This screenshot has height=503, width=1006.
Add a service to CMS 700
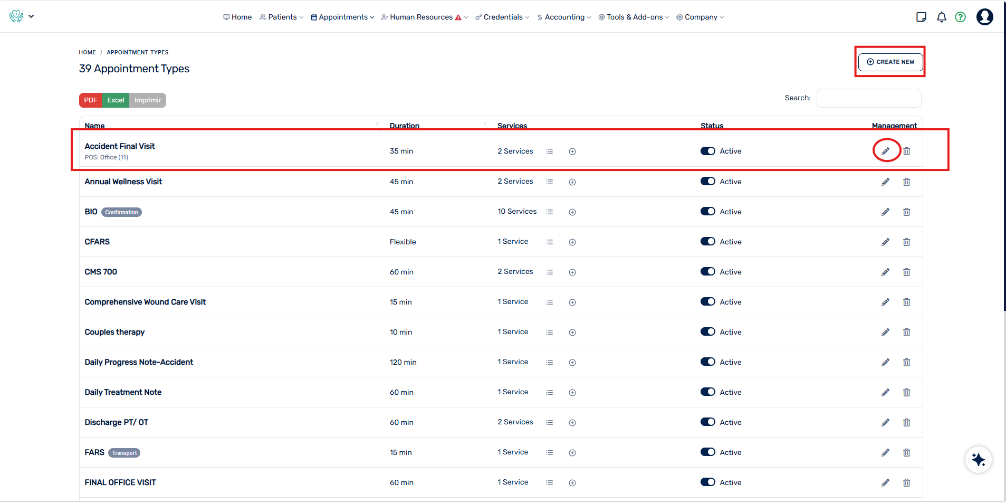(572, 272)
